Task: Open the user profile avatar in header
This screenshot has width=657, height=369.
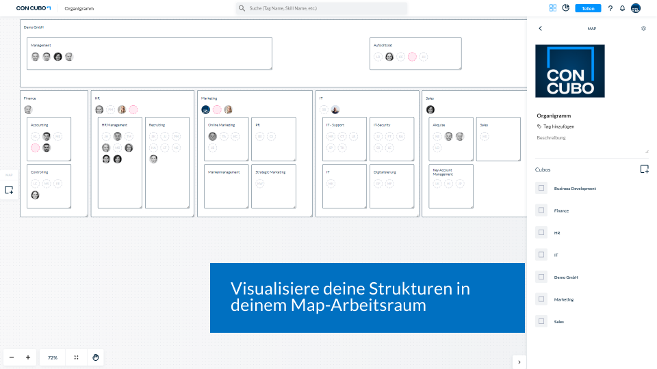Action: [x=636, y=8]
